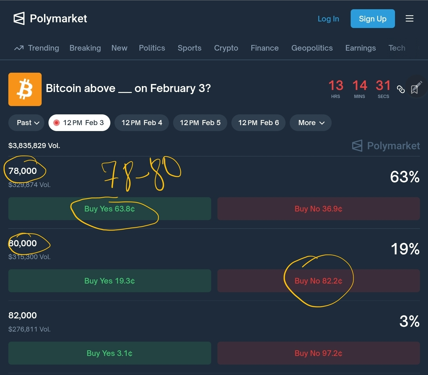The image size is (428, 375).
Task: Buy No at 82.2¢ for 80,000
Action: [319, 281]
